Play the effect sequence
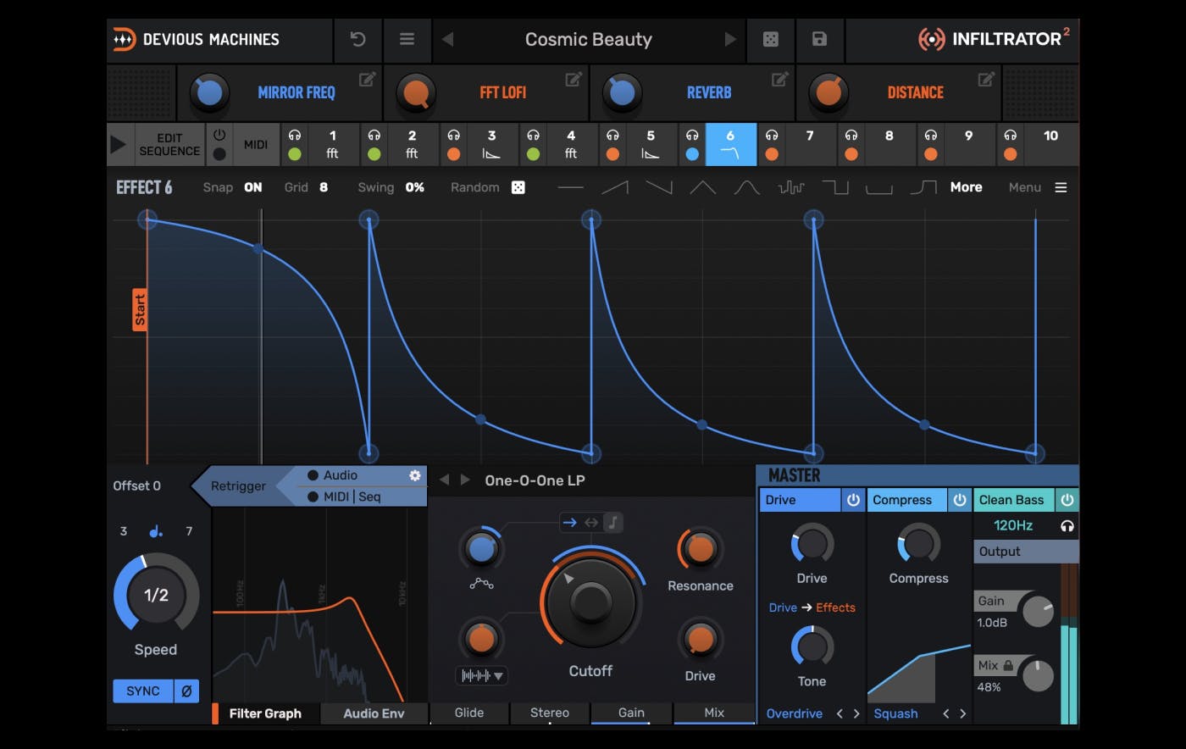 click(119, 144)
